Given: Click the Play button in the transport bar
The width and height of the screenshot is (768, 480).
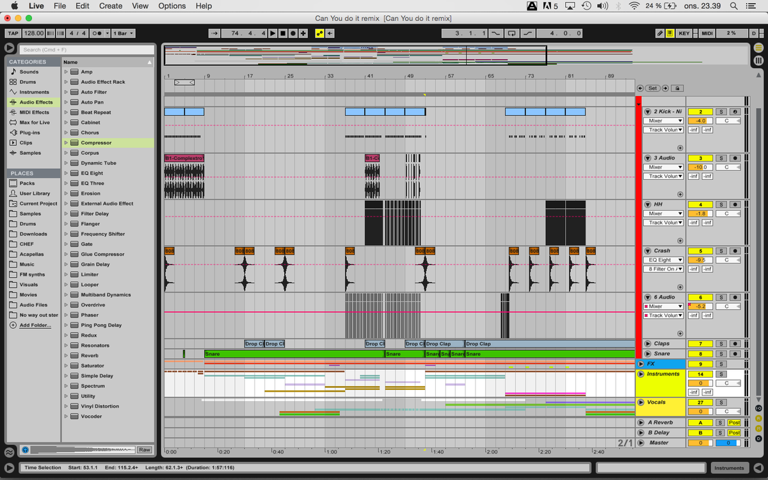Looking at the screenshot, I should point(273,33).
